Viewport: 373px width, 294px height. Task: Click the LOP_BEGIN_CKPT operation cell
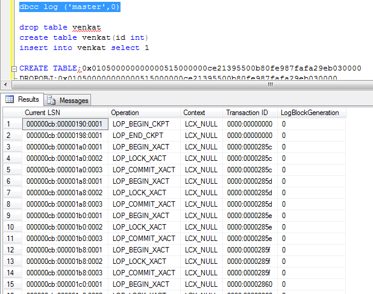[145, 124]
